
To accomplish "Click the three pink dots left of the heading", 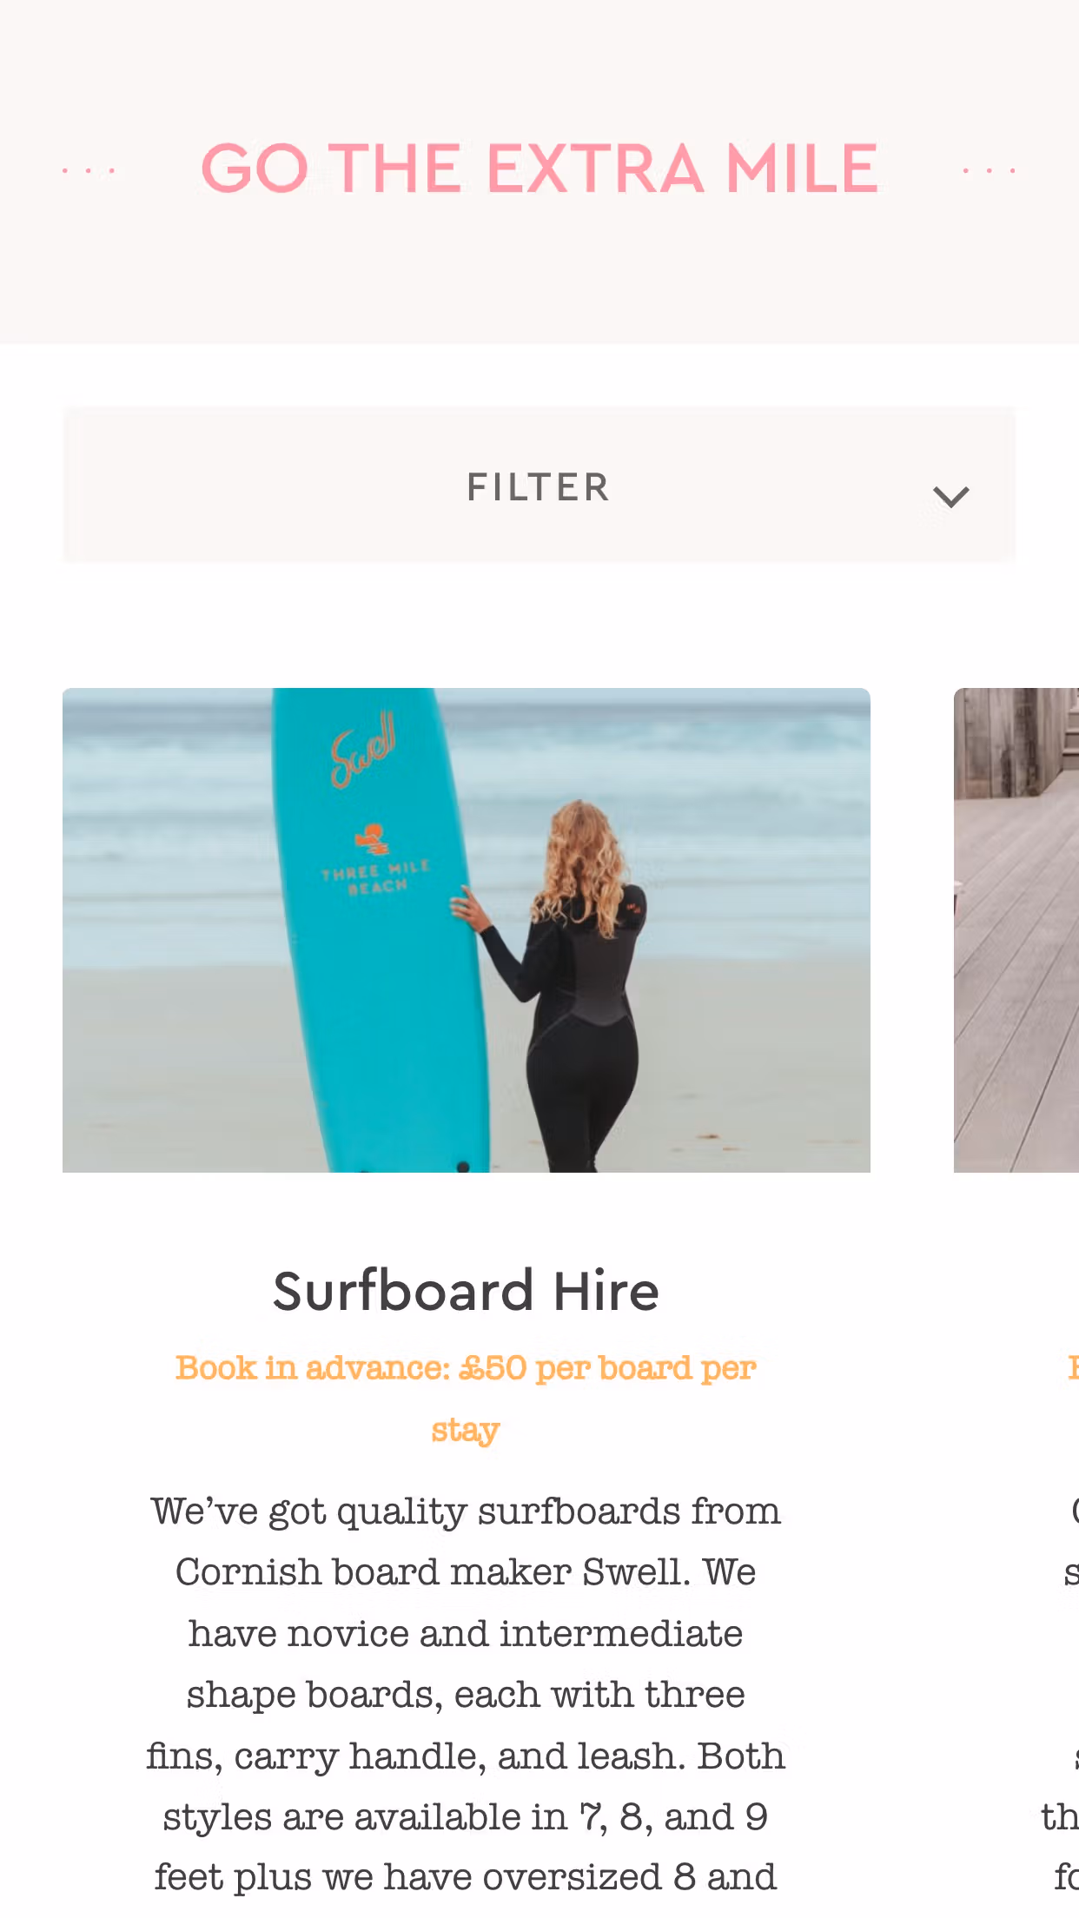I will 89,171.
